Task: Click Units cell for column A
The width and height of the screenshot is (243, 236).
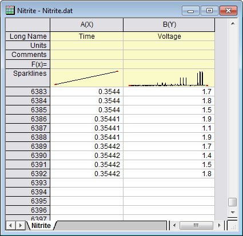Action: pos(87,46)
